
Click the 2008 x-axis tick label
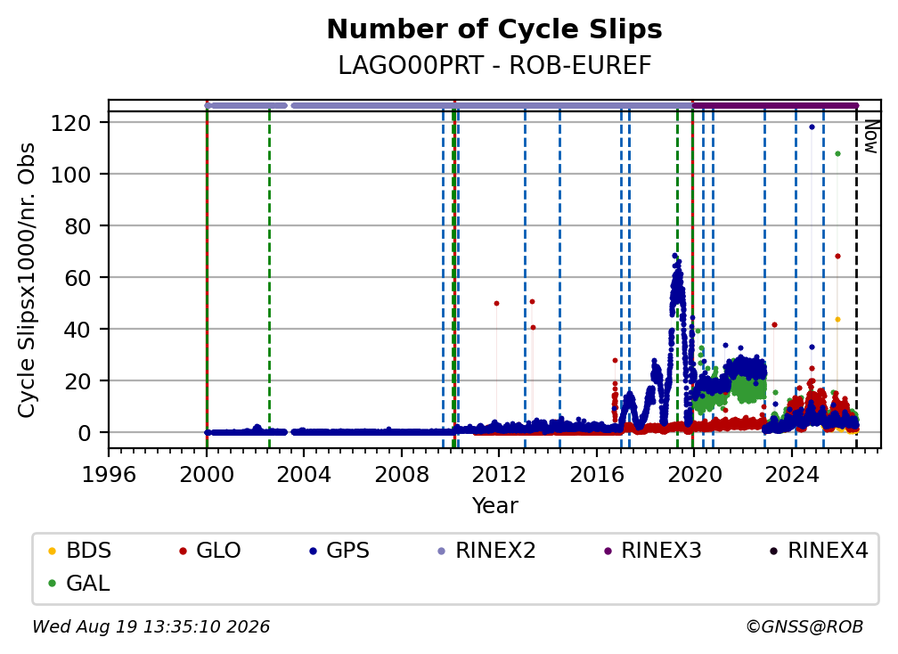tap(402, 475)
